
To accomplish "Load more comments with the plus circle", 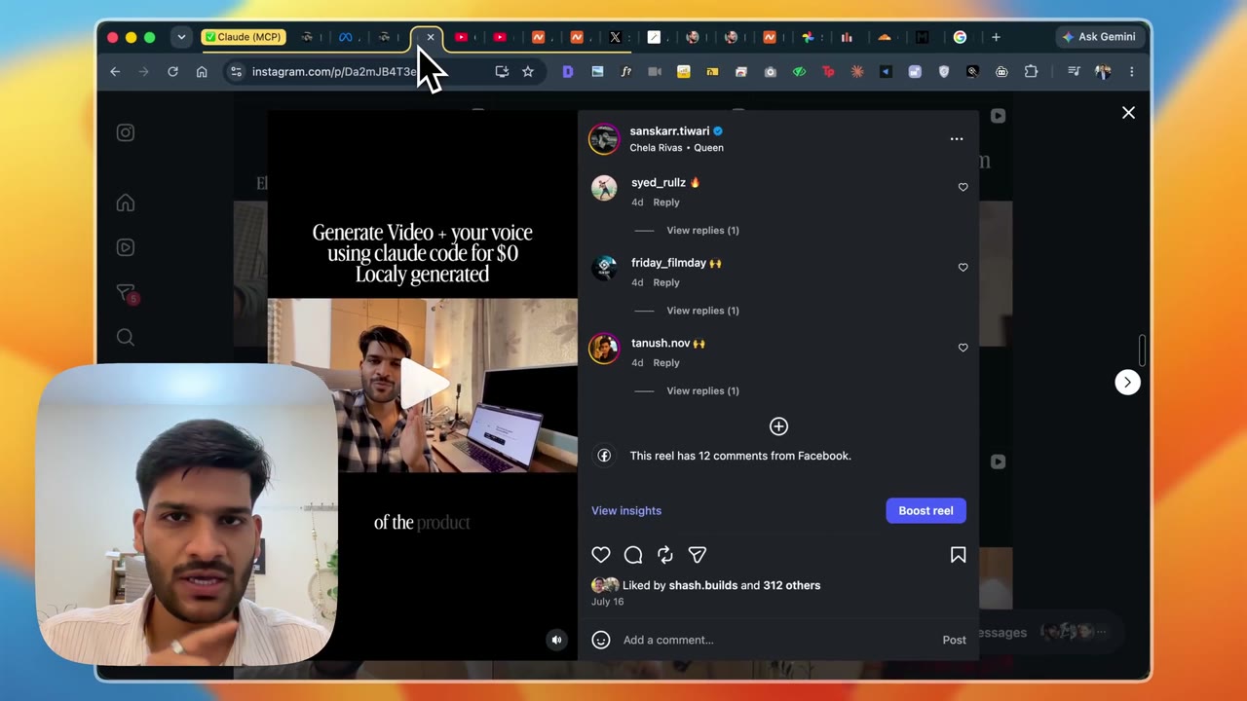I will [778, 426].
